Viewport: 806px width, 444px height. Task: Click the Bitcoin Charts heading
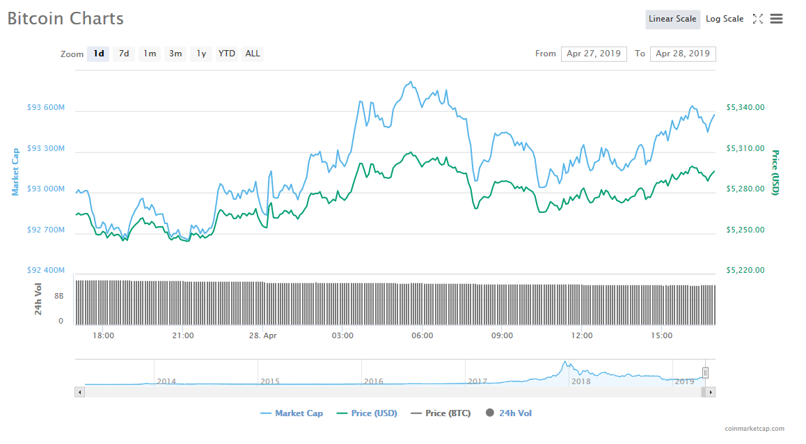pyautogui.click(x=65, y=19)
